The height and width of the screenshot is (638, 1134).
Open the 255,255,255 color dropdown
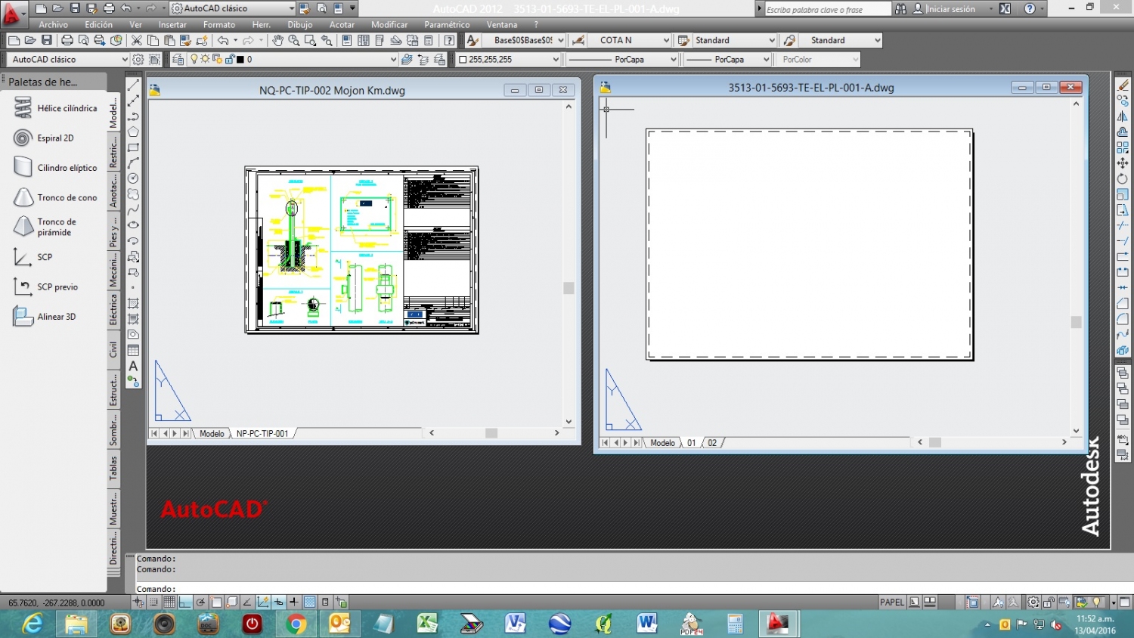509,59
